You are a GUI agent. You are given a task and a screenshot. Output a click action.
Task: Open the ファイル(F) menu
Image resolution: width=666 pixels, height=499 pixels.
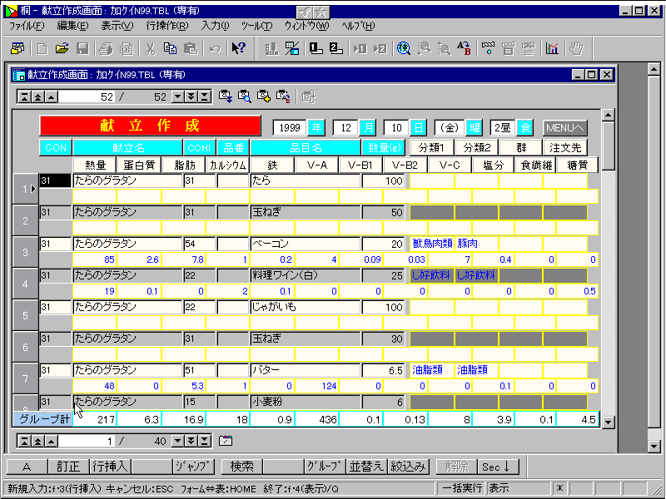27,26
